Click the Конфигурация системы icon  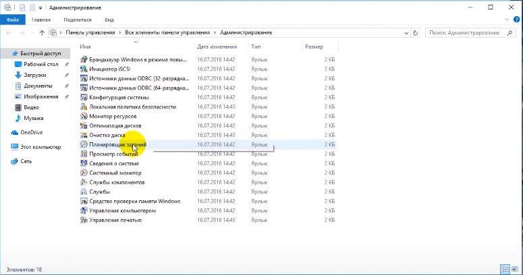[84, 97]
